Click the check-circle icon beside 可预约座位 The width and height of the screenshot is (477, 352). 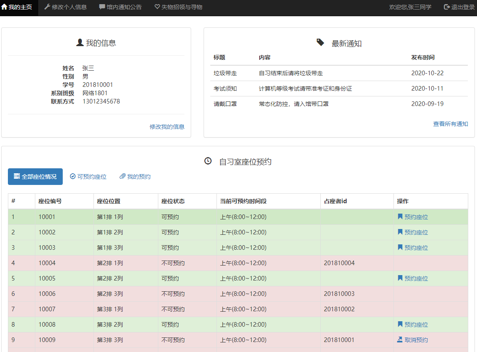click(73, 176)
